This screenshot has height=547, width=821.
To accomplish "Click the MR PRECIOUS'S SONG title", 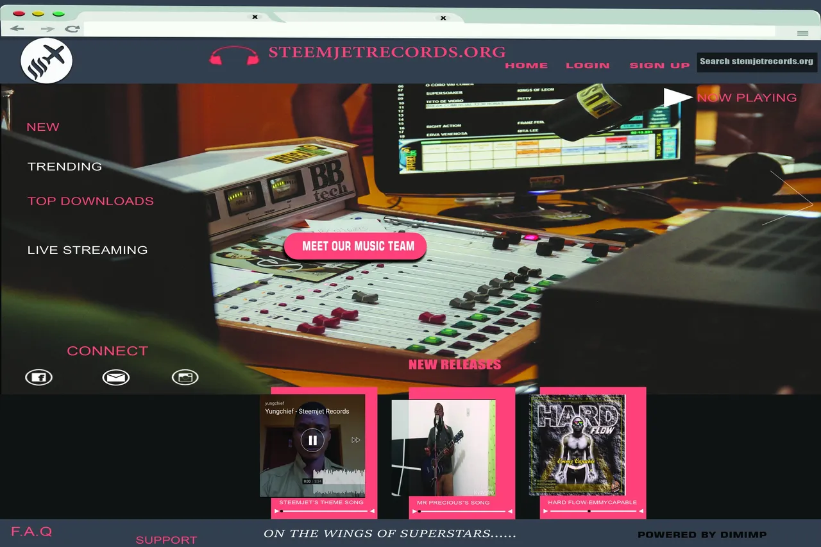I will click(x=453, y=503).
